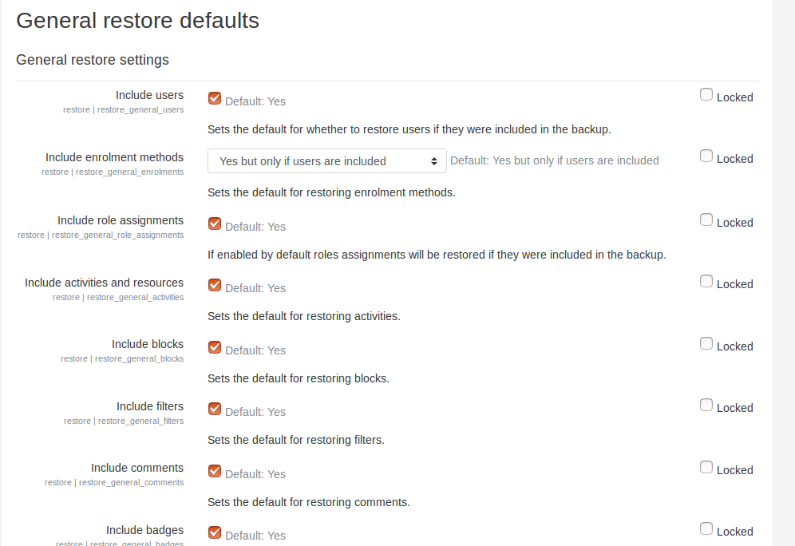Lock the Include badges setting
This screenshot has height=546, width=795.
[706, 528]
